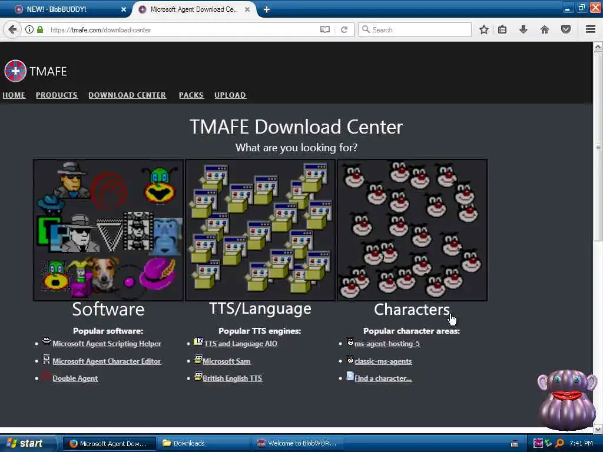
Task: Open the PRODUCTS navigation link
Action: coord(57,95)
